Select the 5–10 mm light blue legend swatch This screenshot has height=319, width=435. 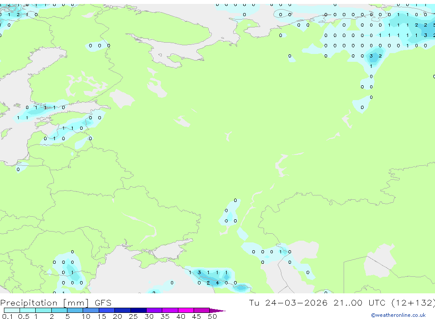point(75,310)
